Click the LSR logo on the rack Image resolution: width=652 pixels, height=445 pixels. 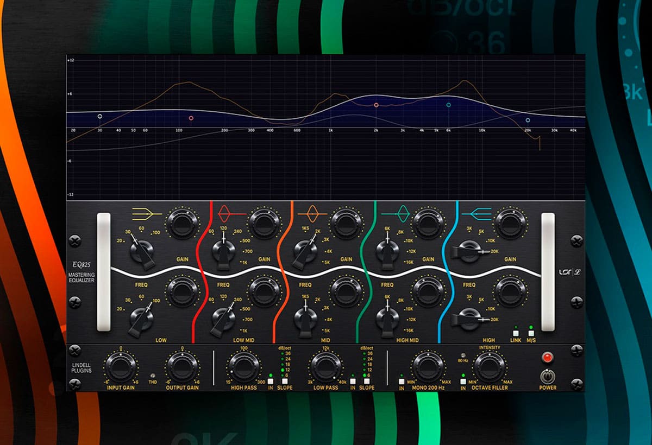(x=570, y=272)
